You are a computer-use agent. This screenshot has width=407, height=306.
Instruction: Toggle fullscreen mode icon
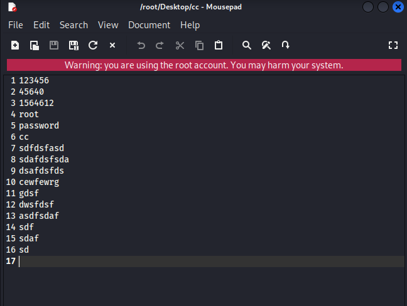pyautogui.click(x=393, y=45)
